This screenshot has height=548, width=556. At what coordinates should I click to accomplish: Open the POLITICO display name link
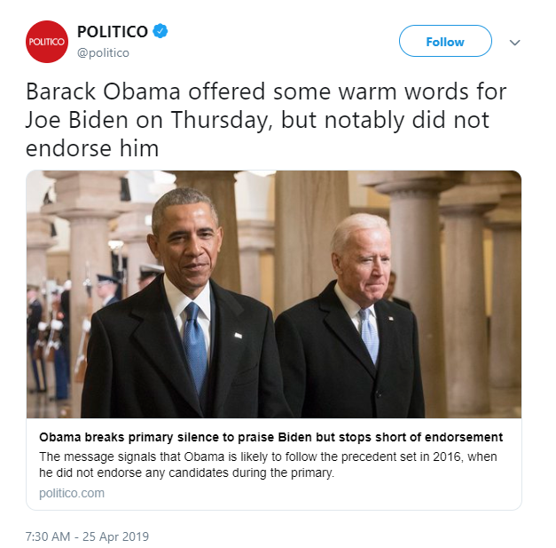pos(113,32)
